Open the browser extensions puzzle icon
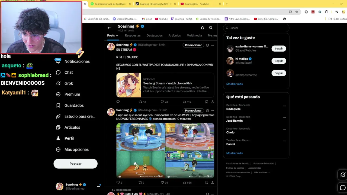The image size is (347, 195). coord(327,12)
